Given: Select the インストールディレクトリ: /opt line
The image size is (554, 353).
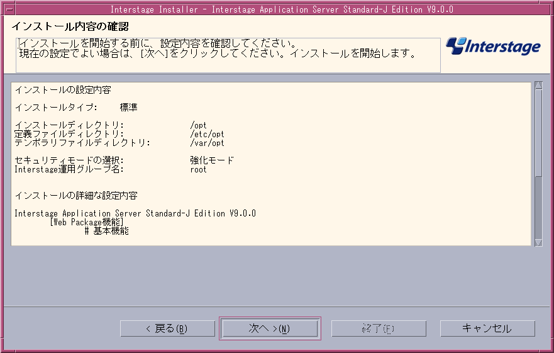Looking at the screenshot, I should [x=110, y=125].
